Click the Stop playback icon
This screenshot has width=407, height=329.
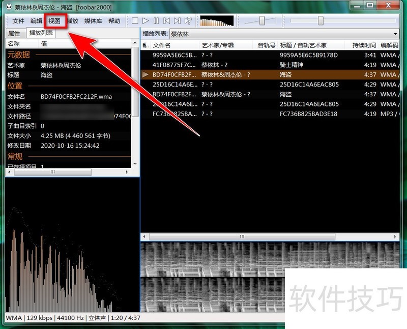click(x=134, y=21)
